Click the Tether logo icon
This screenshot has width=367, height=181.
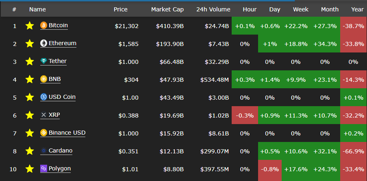(43, 61)
